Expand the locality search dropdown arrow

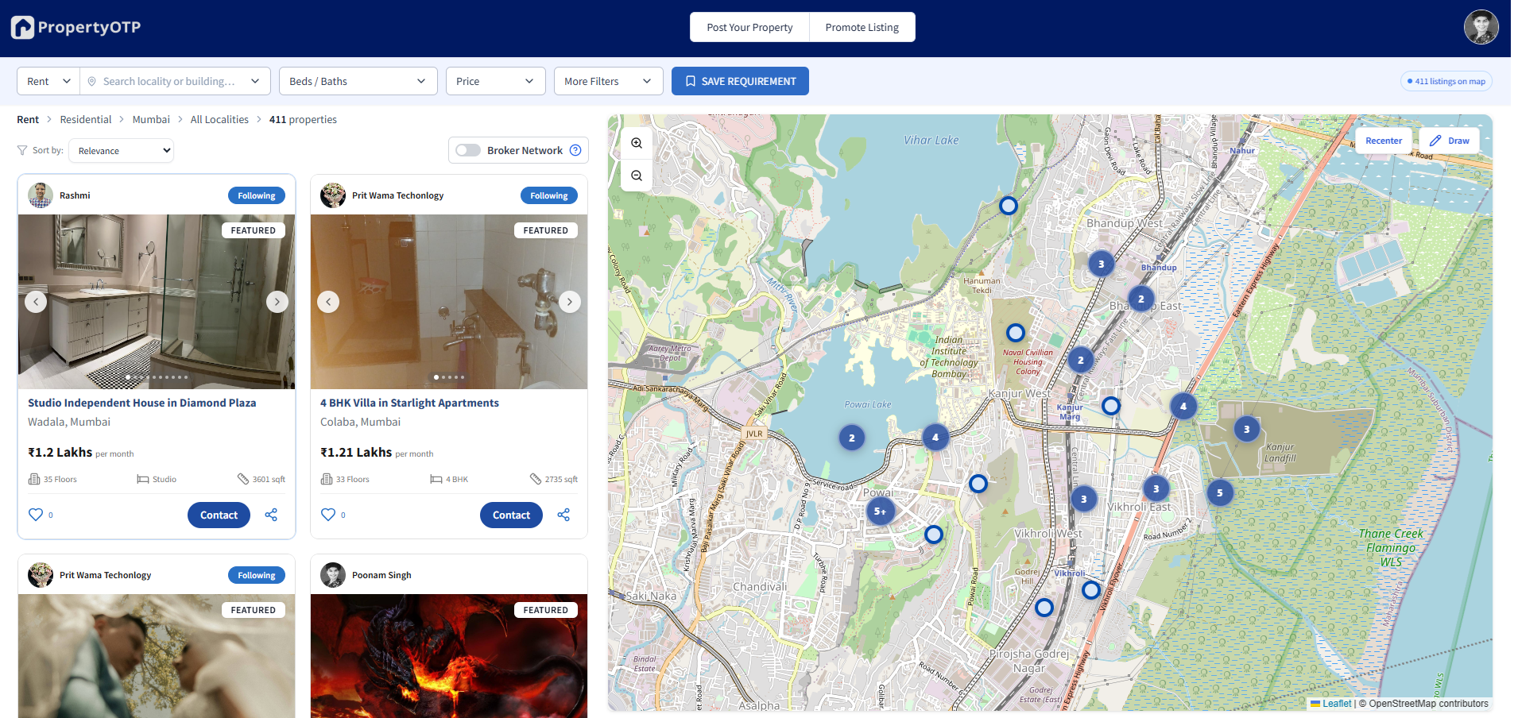pyautogui.click(x=255, y=81)
